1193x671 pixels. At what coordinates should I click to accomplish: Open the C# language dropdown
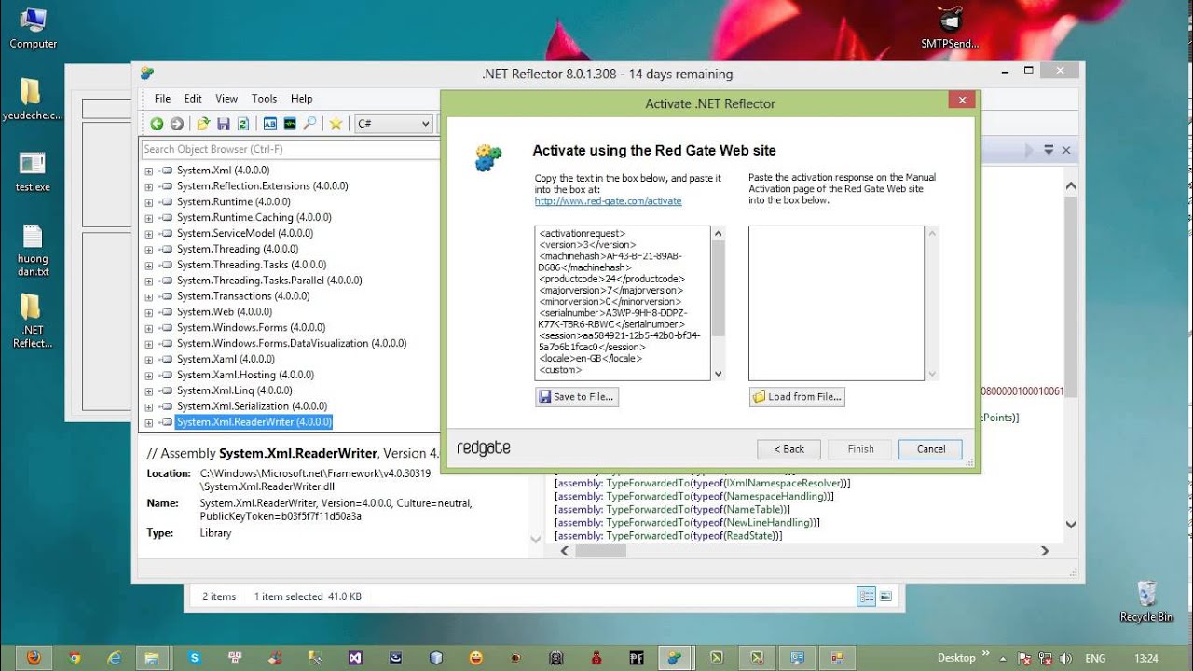(393, 123)
